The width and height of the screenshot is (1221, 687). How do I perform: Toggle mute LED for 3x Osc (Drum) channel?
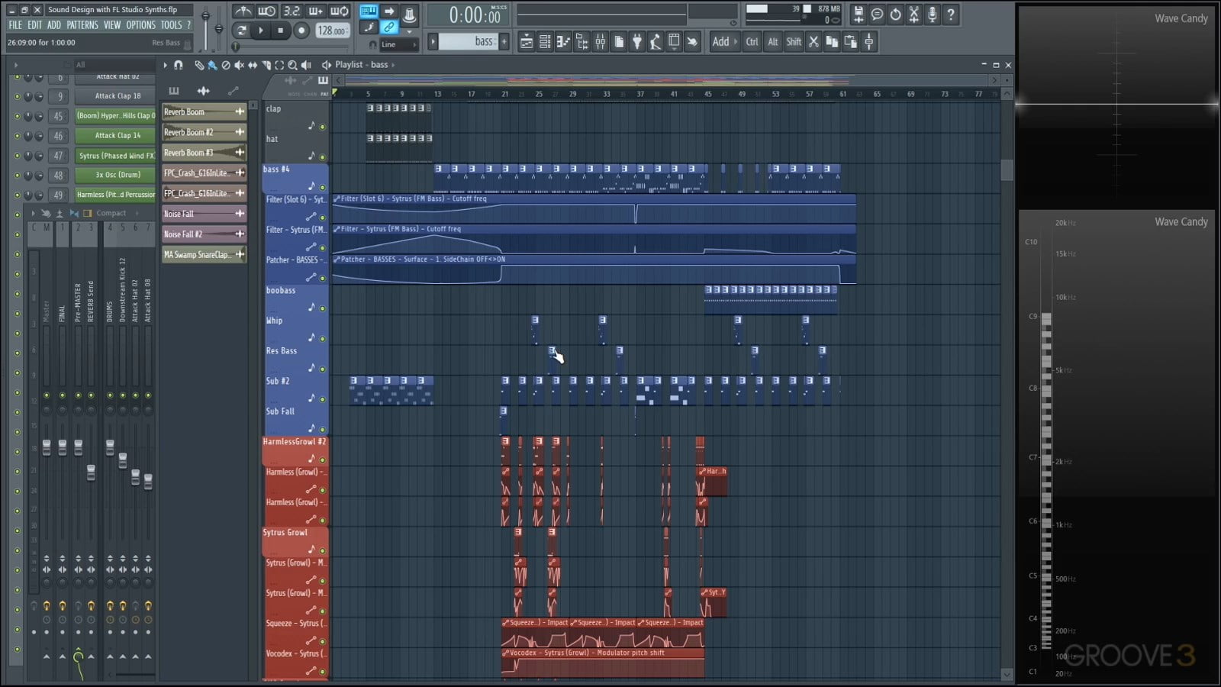click(18, 175)
